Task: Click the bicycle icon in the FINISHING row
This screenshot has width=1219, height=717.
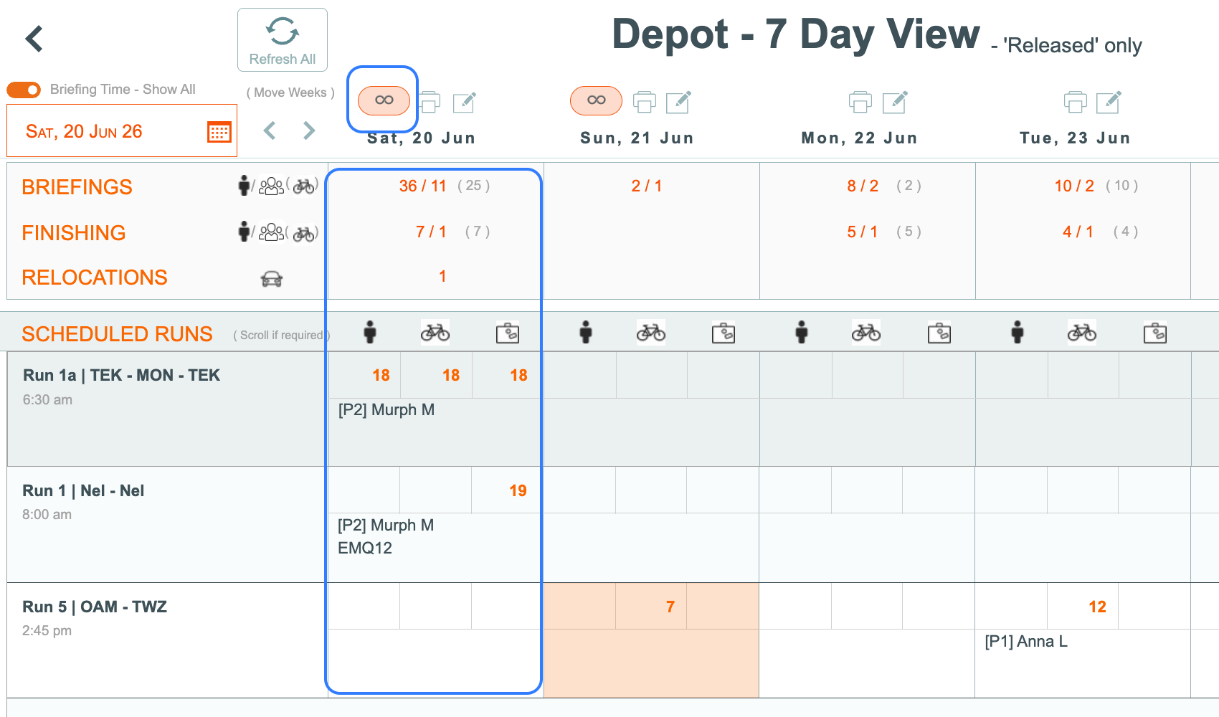Action: (x=303, y=234)
